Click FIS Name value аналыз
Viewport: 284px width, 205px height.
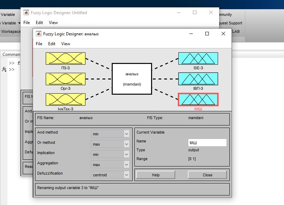(x=86, y=118)
